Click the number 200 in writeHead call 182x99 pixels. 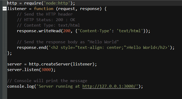click(67, 31)
